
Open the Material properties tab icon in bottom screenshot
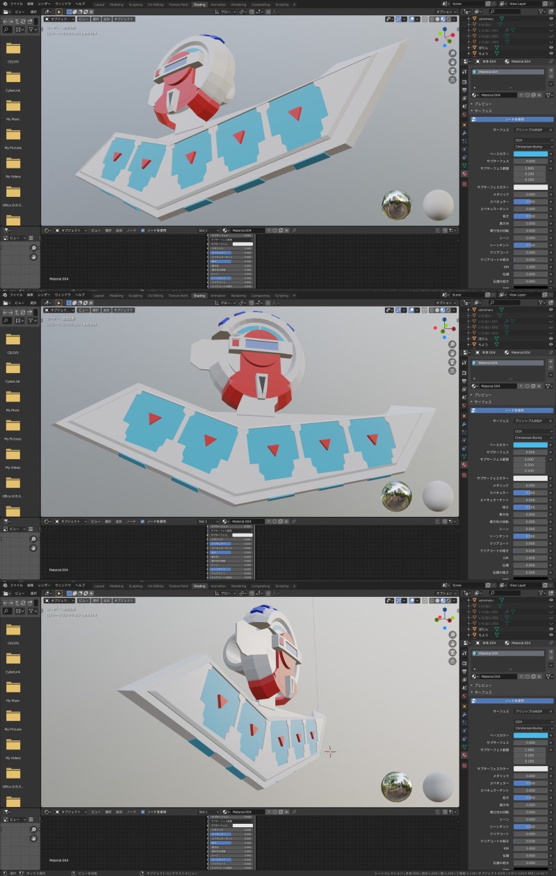pos(464,754)
